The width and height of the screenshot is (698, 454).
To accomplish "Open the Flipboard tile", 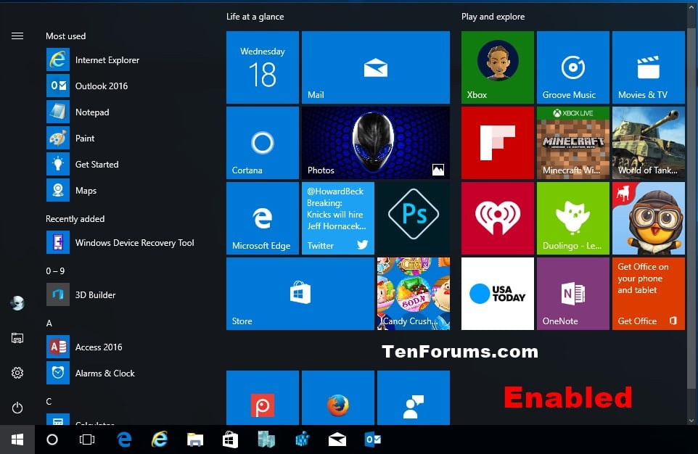I will point(498,143).
